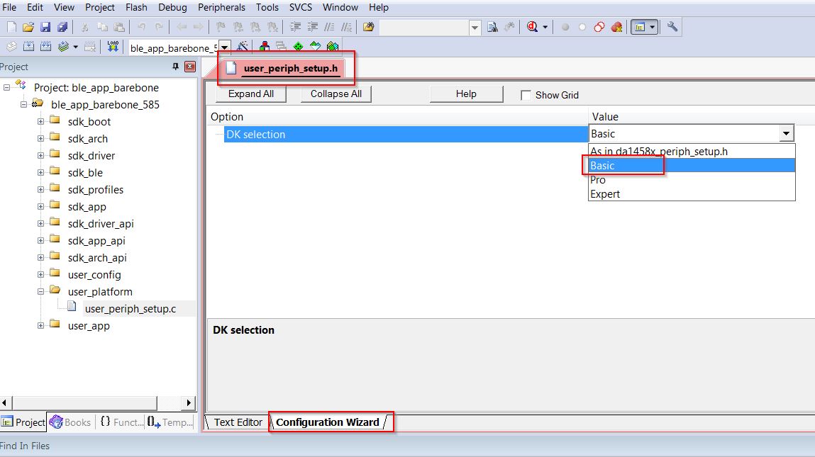Start the debug session with the magnifier icon

[532, 28]
